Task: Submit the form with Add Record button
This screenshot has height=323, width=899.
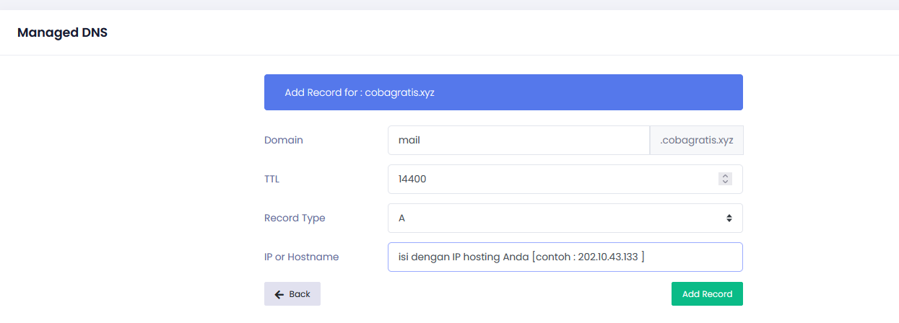Action: coord(707,294)
